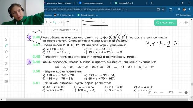This screenshot has height=108, width=193.
Task: Click the horizontal scrollbar thumb
Action: 97,100
